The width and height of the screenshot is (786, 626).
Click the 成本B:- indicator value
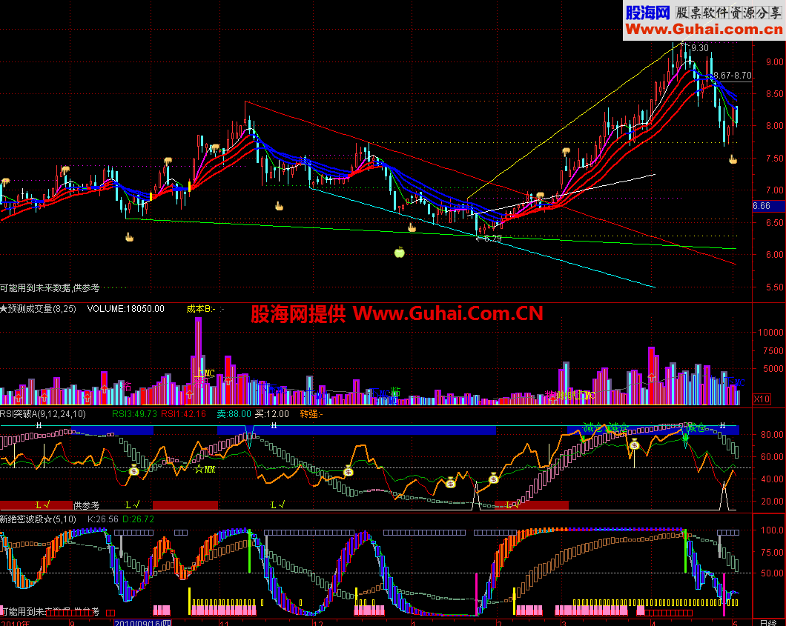tap(201, 309)
